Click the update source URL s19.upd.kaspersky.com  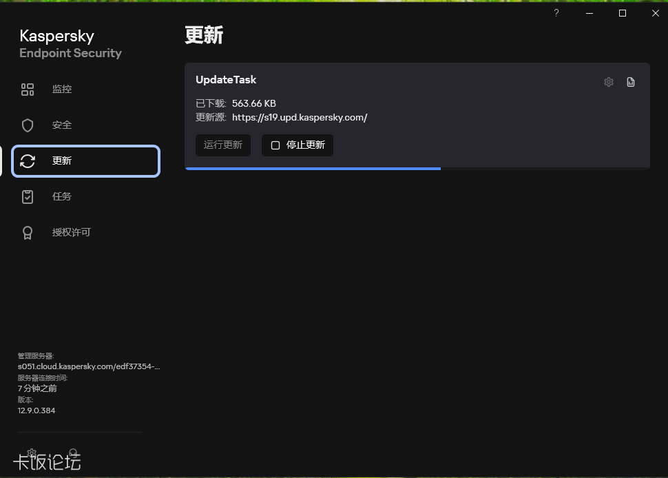tap(300, 118)
